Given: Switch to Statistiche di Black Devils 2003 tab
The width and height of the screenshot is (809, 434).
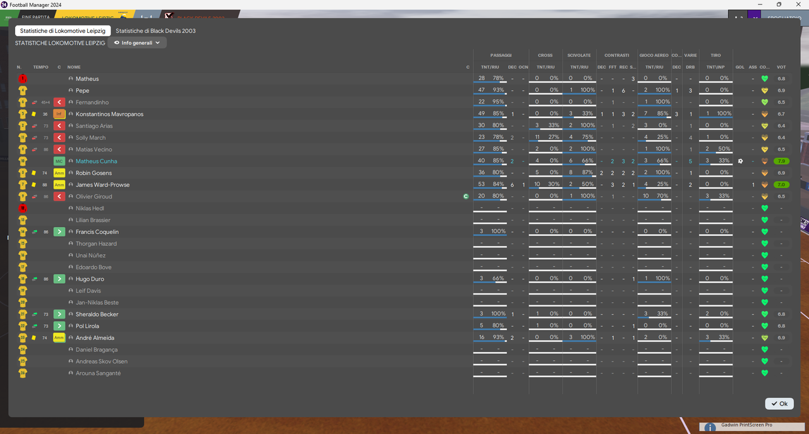Looking at the screenshot, I should (x=155, y=30).
